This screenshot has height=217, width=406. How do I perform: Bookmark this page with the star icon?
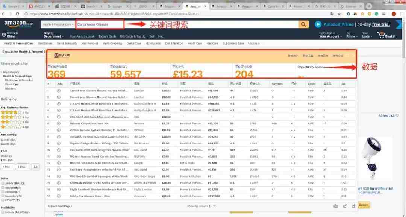pyautogui.click(x=339, y=14)
